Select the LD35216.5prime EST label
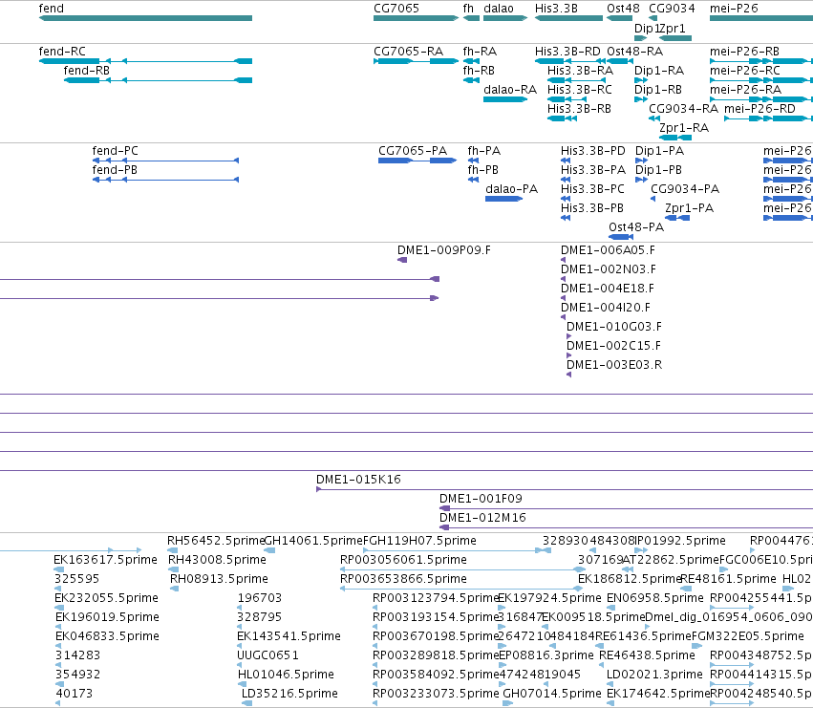The image size is (813, 708). pyautogui.click(x=289, y=694)
